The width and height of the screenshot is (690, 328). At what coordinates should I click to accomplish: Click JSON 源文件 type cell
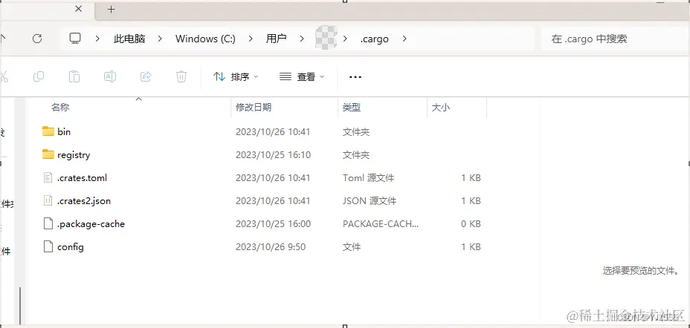point(370,200)
